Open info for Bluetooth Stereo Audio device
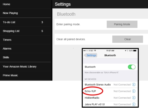 click(x=134, y=84)
